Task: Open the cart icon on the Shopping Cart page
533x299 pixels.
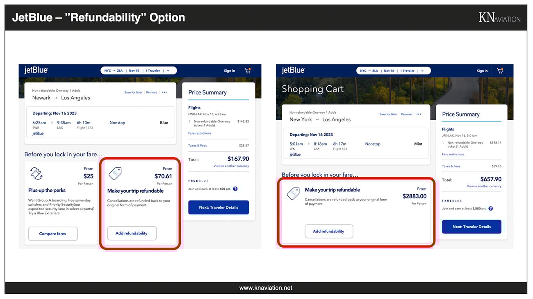Action: tap(500, 70)
